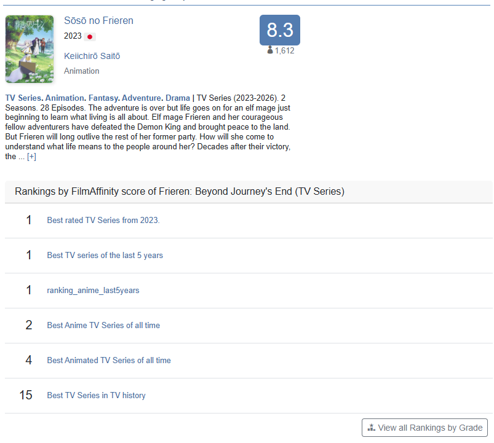Open the TV Series genre link
This screenshot has width=494, height=443.
23,98
